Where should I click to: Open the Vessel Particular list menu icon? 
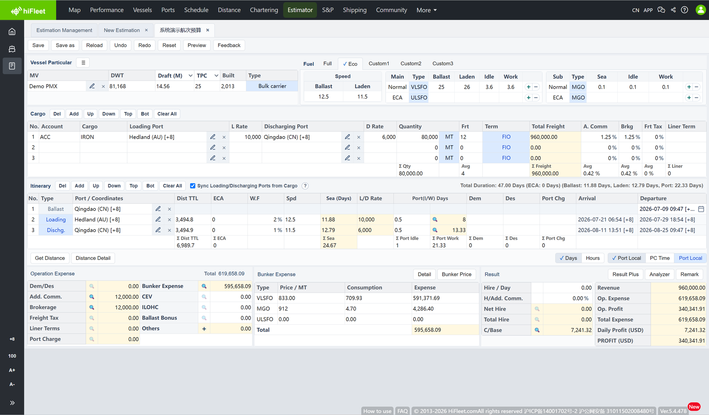83,63
